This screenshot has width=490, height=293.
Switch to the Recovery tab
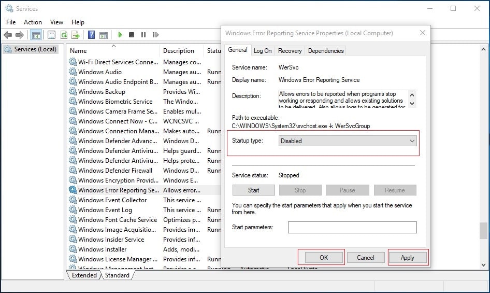(290, 51)
